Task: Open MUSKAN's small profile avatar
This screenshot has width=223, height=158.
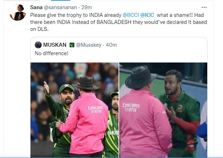Action: [x=38, y=45]
